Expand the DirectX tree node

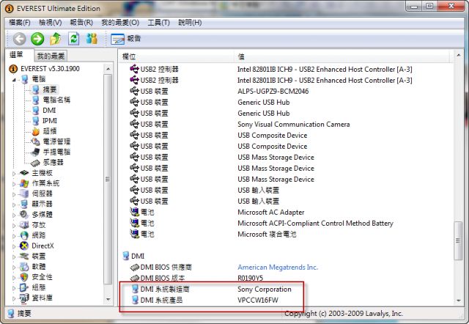(14, 246)
